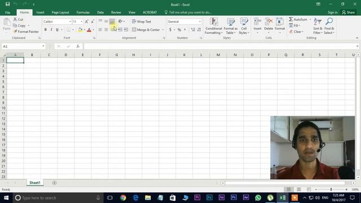Collapse the ribbon with the arrow
This screenshot has height=203, width=361.
pyautogui.click(x=357, y=38)
